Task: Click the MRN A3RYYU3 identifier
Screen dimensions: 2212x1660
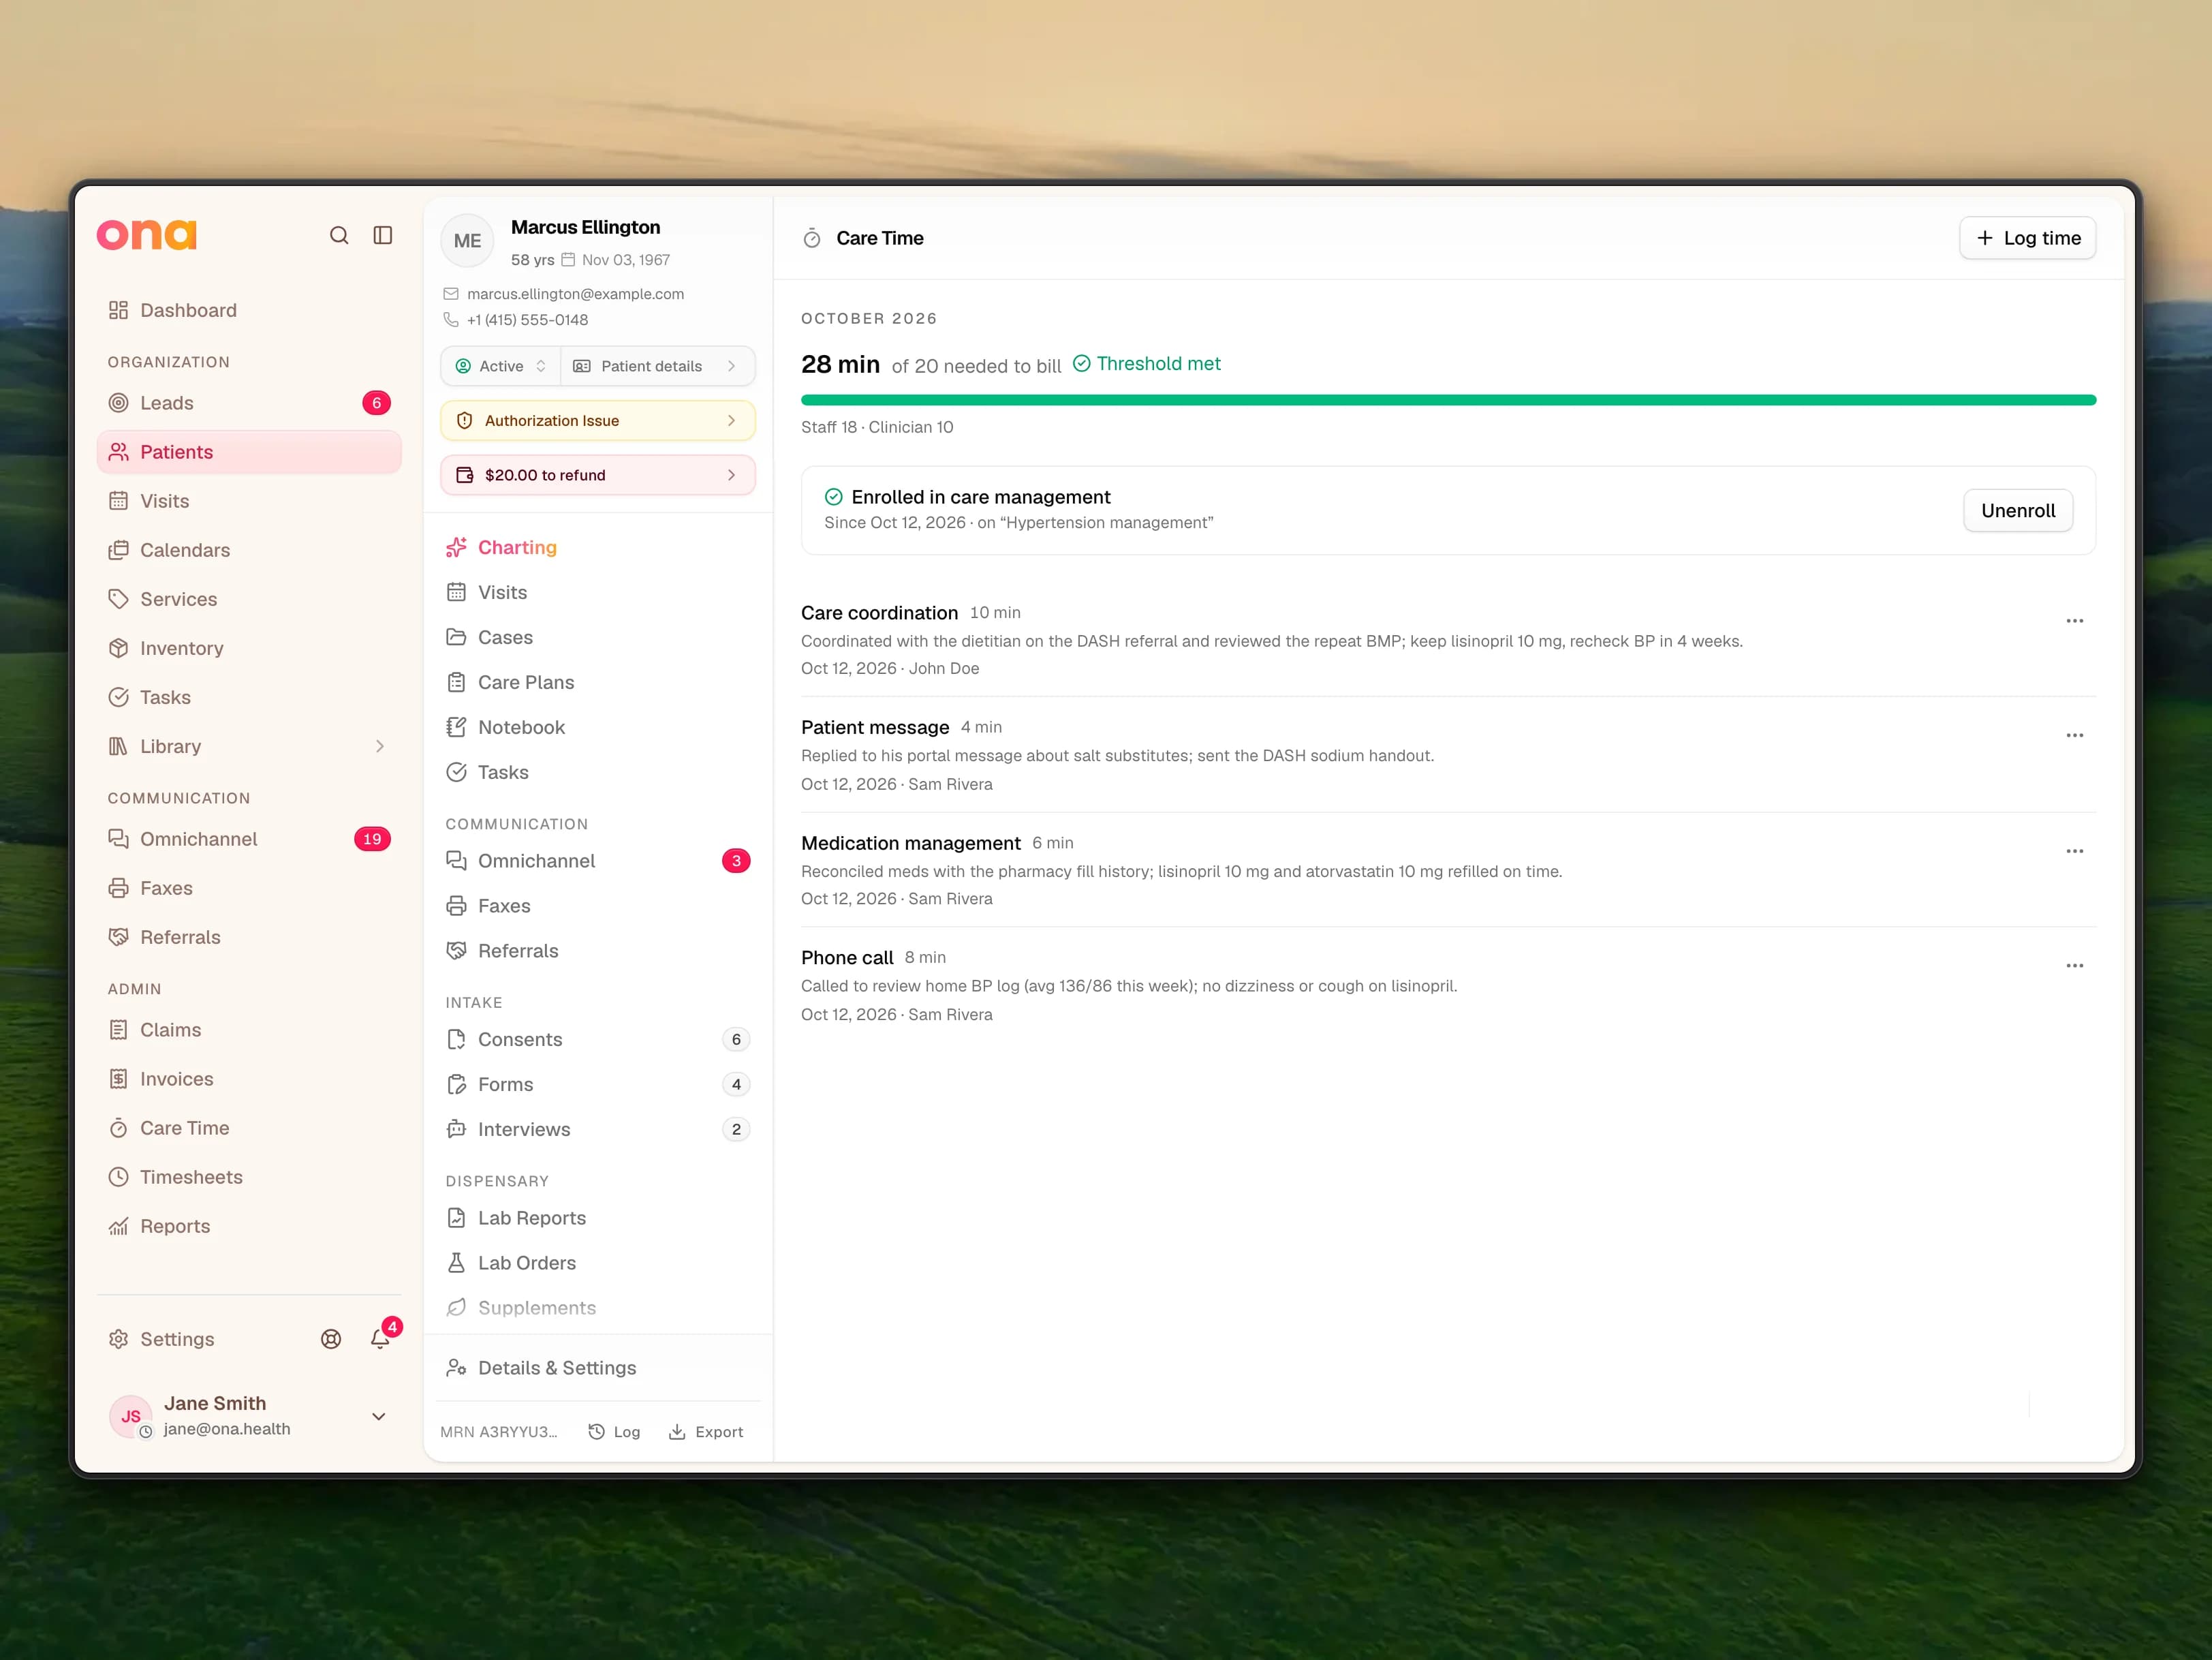Action: [x=499, y=1432]
